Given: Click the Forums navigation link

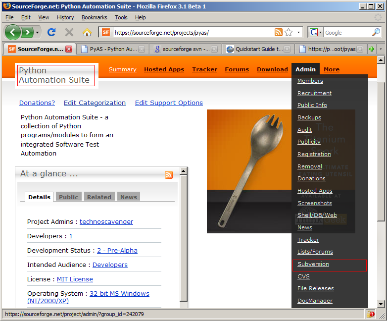Looking at the screenshot, I should click(x=237, y=69).
